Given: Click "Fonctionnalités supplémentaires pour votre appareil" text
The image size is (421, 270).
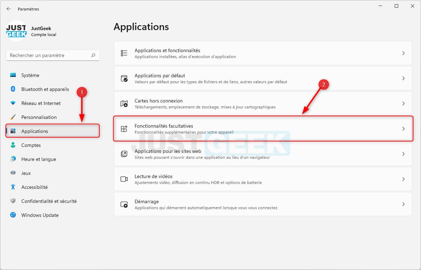Looking at the screenshot, I should [184, 132].
